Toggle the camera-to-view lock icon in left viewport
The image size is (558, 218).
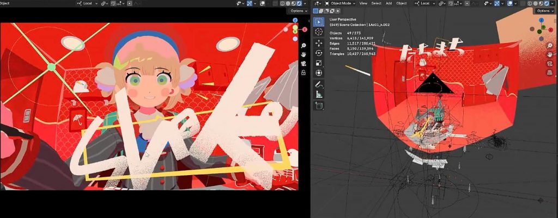click(x=302, y=73)
